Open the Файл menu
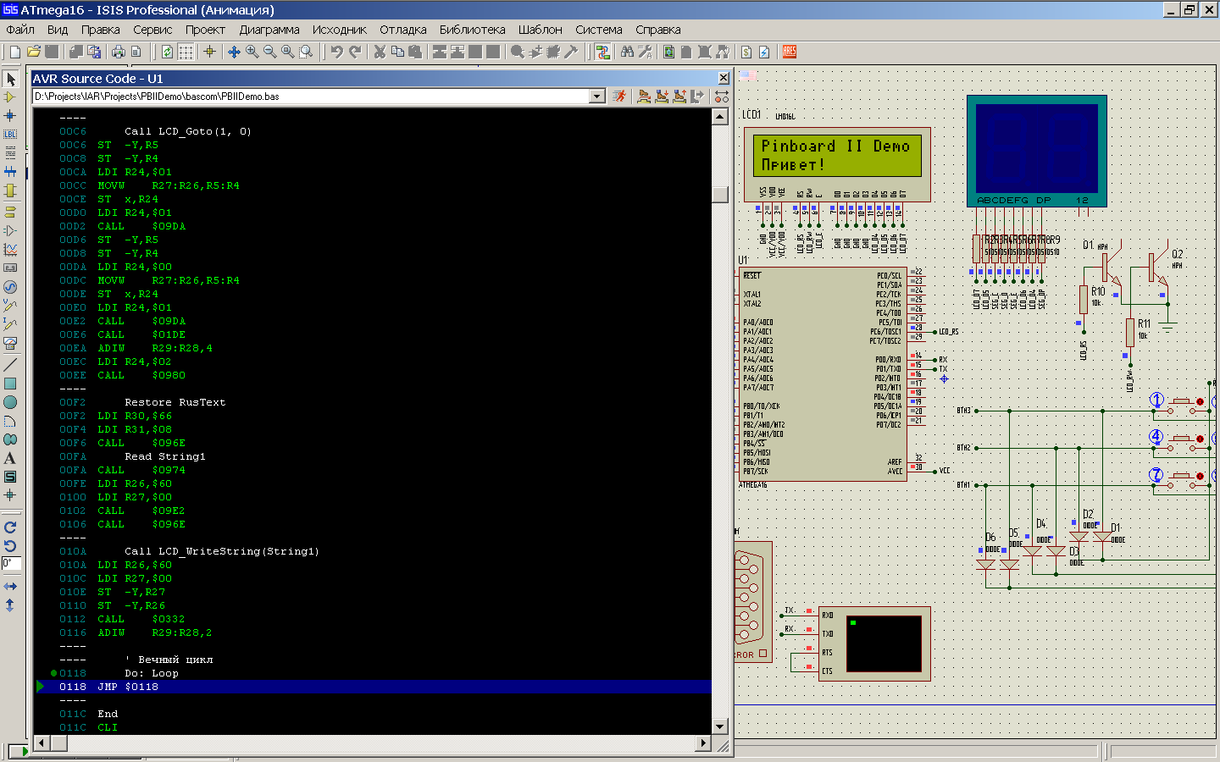This screenshot has height=762, width=1220. point(20,30)
